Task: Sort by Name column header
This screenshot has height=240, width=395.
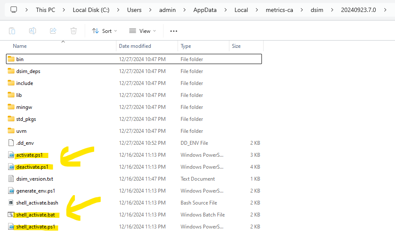Action: (20, 46)
